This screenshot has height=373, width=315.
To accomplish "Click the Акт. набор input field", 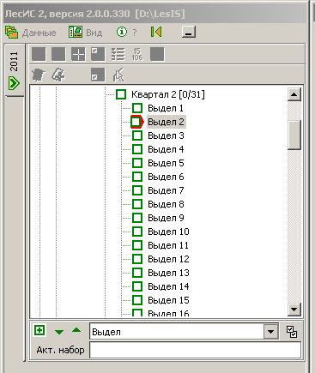I will coord(196,350).
